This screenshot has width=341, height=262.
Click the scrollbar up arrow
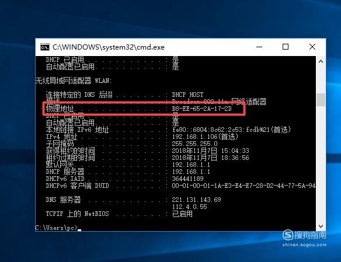[321, 61]
